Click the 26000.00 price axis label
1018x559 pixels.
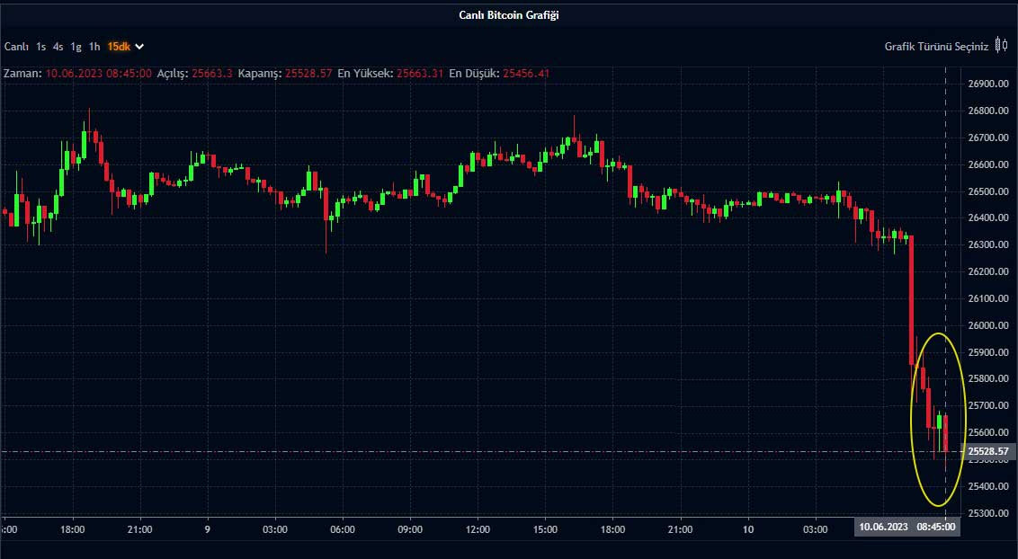[988, 325]
